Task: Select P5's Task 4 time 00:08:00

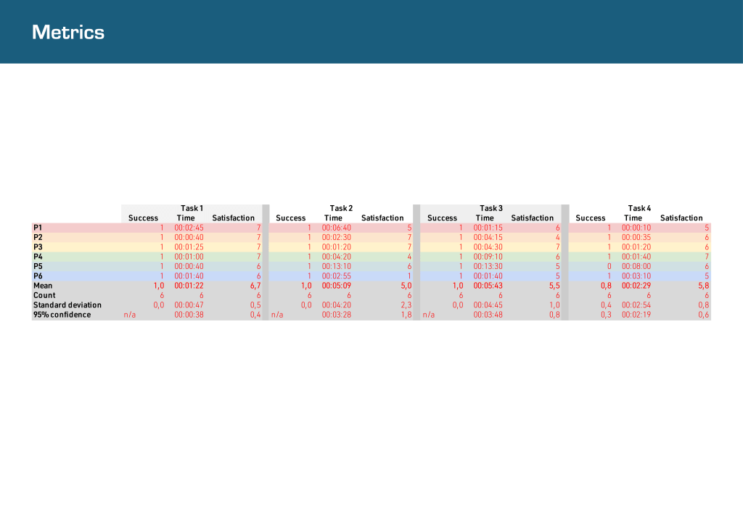Action: pos(636,266)
